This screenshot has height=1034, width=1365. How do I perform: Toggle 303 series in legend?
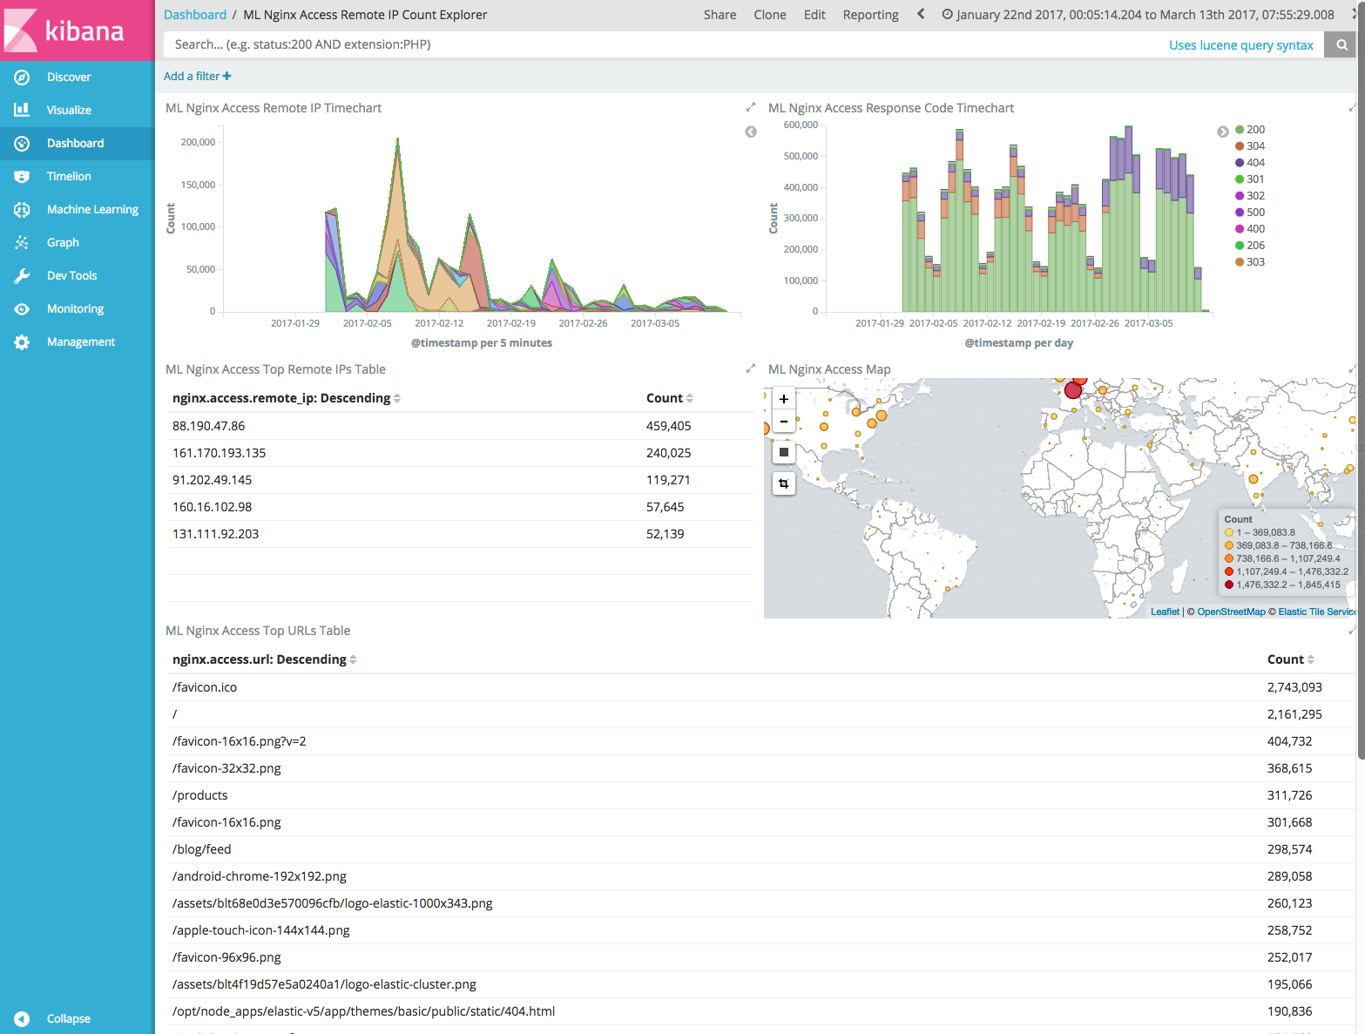click(x=1250, y=262)
